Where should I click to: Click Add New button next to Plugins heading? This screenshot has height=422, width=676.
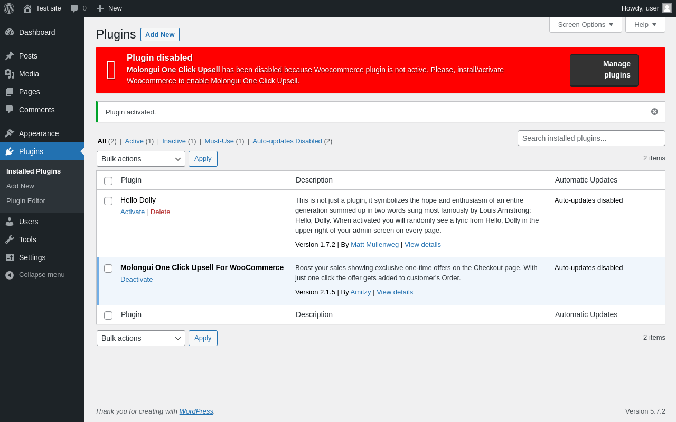click(x=160, y=35)
